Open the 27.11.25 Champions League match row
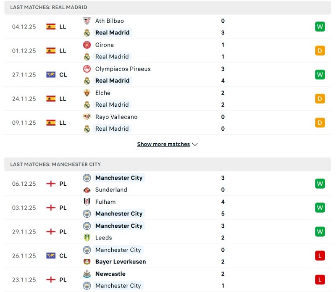 pos(168,75)
